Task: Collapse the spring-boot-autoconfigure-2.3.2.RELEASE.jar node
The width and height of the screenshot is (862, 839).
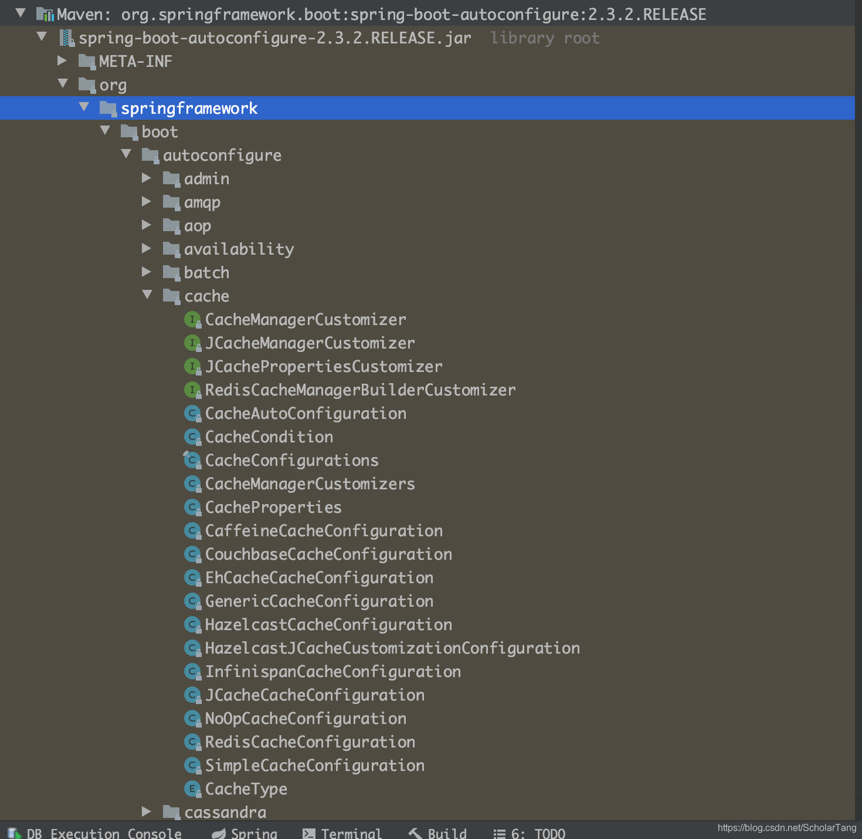Action: [42, 36]
